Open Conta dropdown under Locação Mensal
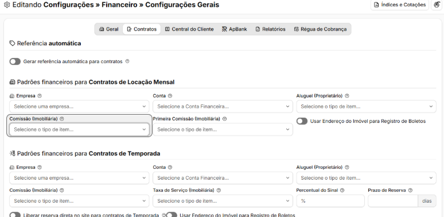 (223, 107)
